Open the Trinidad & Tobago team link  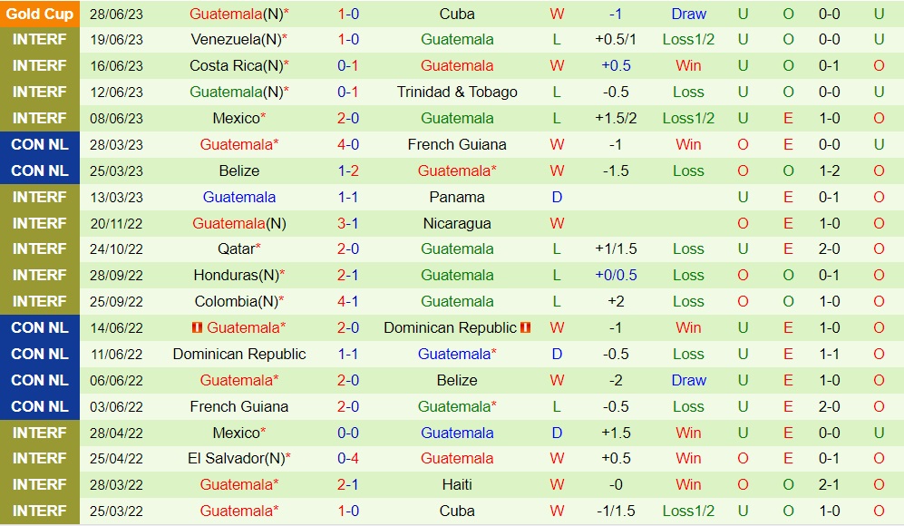457,92
